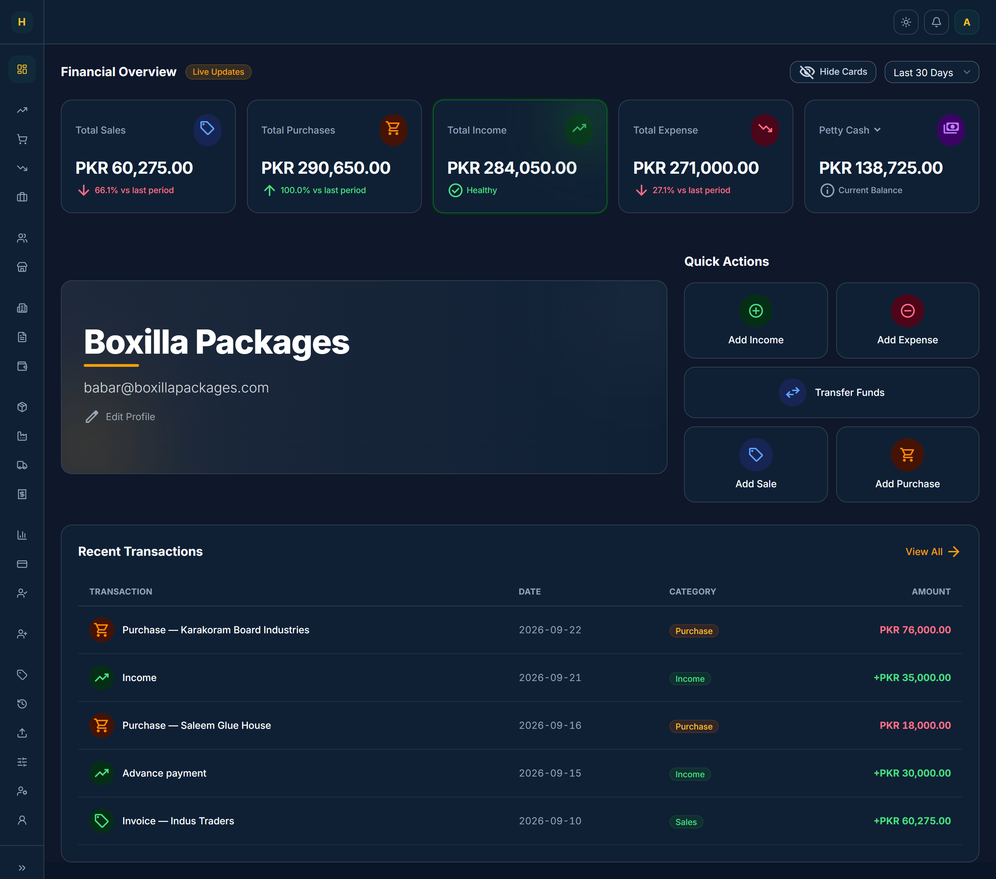Click the CATEGORY column header
Viewport: 996px width, 879px height.
pyautogui.click(x=692, y=591)
